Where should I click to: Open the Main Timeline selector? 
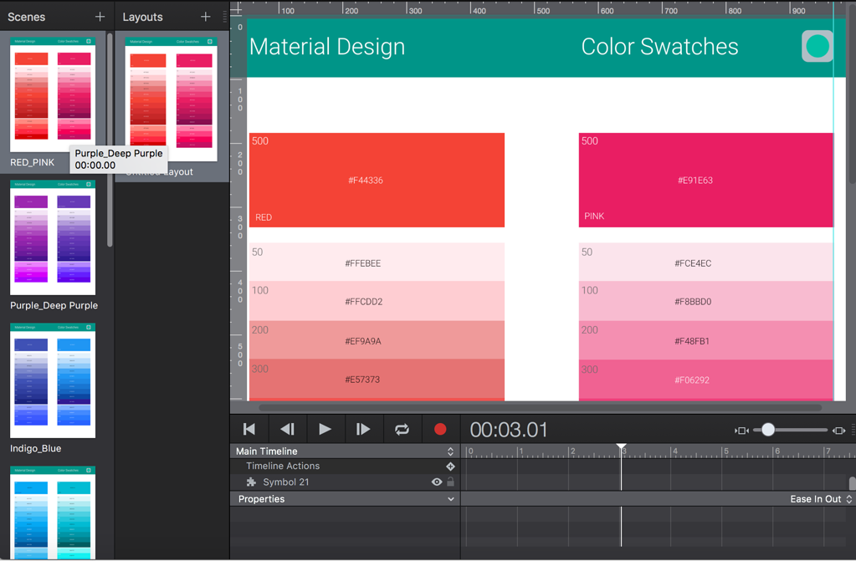click(x=449, y=451)
